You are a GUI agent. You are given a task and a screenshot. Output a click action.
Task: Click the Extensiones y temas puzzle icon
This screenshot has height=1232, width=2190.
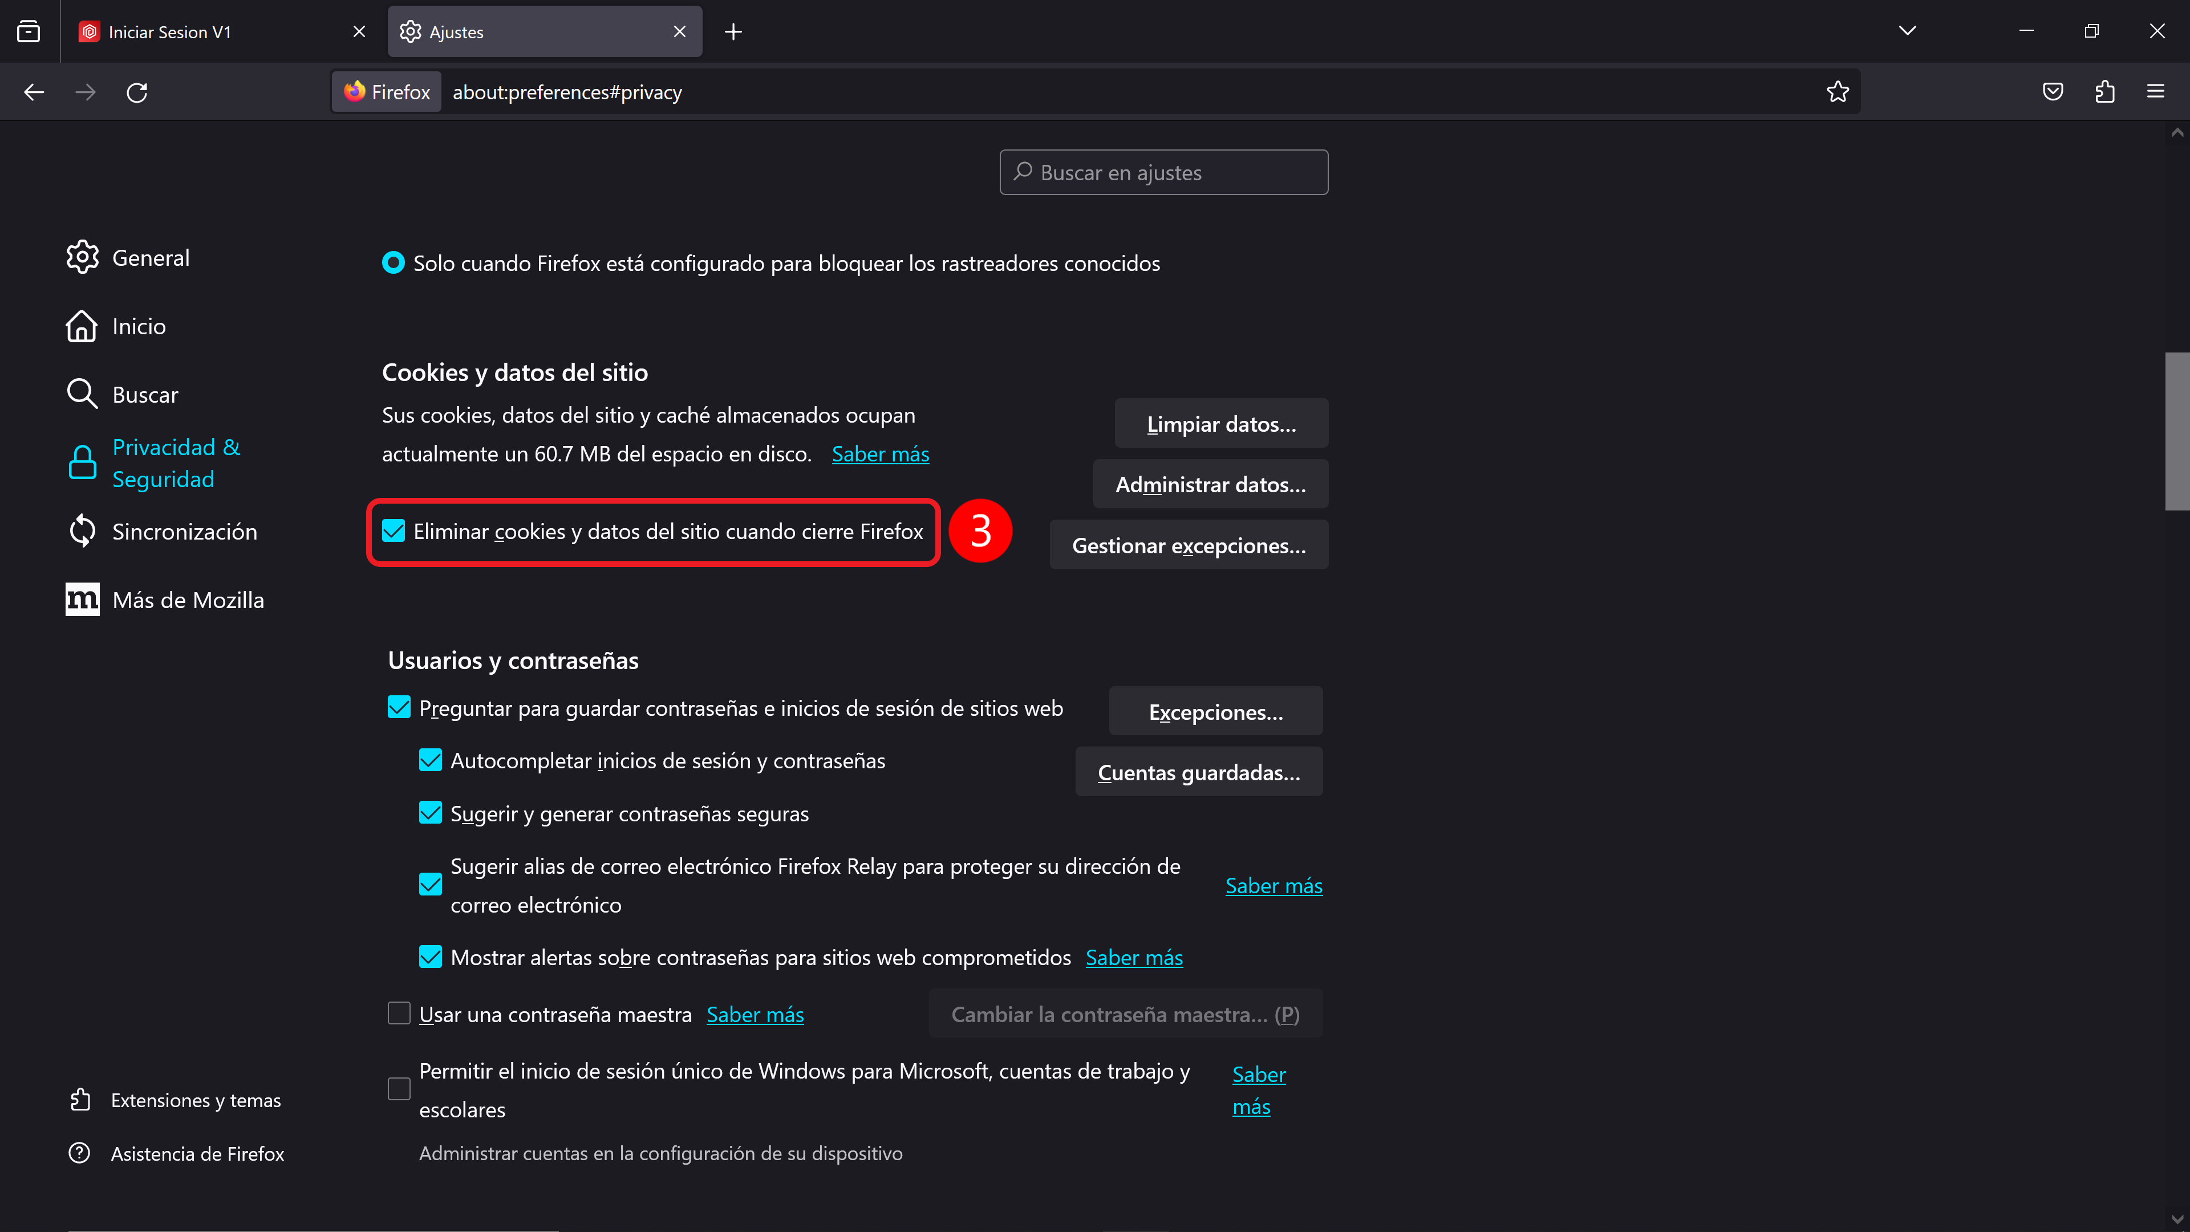[x=80, y=1099]
